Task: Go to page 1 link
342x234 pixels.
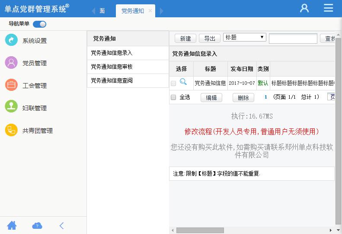Action: tap(265, 97)
